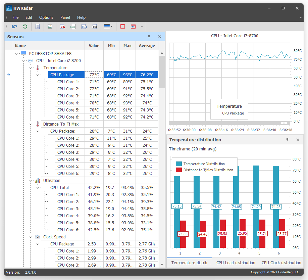Image resolution: width=308 pixels, height=280 pixels.
Task: Switch to the CPU Clock distribution tab
Action: tap(281, 263)
